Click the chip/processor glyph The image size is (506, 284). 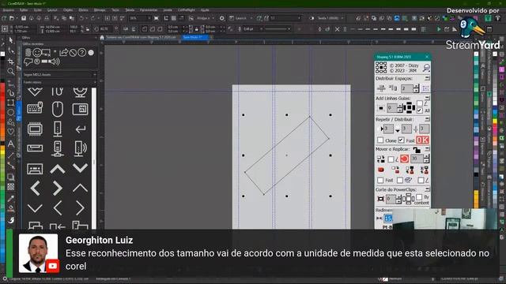(x=35, y=129)
